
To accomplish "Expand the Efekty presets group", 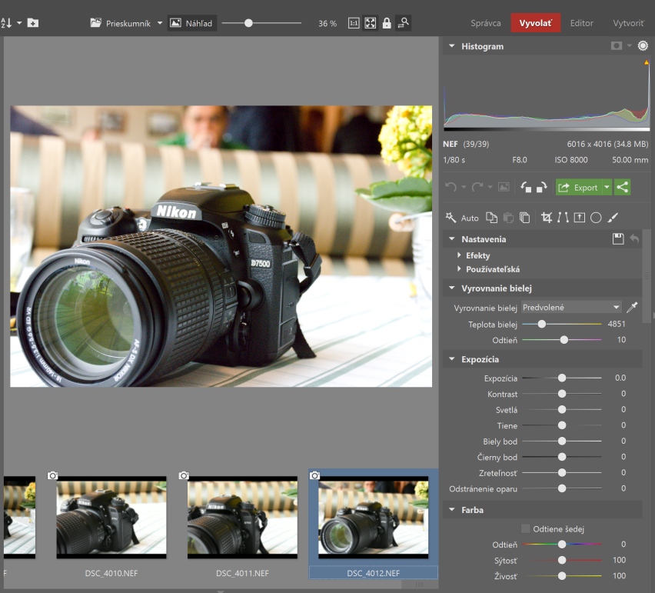I will click(x=477, y=255).
